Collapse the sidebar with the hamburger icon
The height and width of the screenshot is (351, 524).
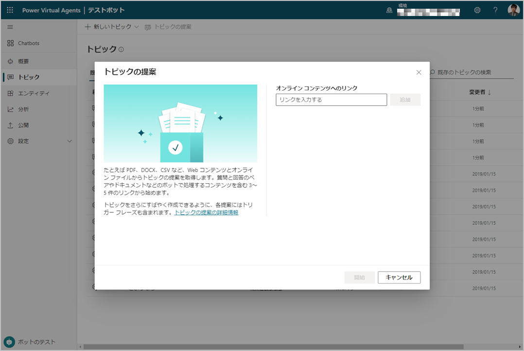pos(10,27)
